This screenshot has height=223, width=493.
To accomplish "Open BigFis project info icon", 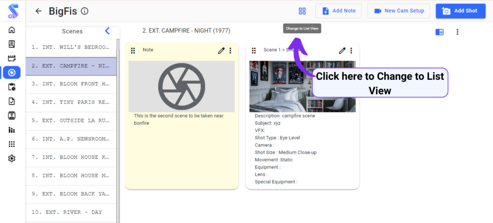I will point(85,12).
